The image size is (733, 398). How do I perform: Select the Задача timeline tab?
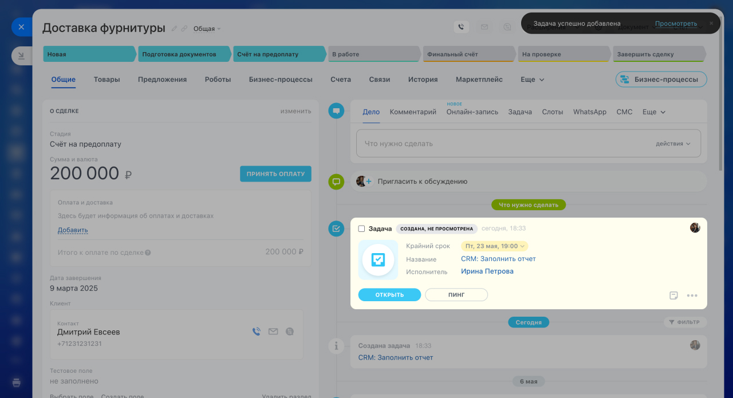click(x=520, y=112)
